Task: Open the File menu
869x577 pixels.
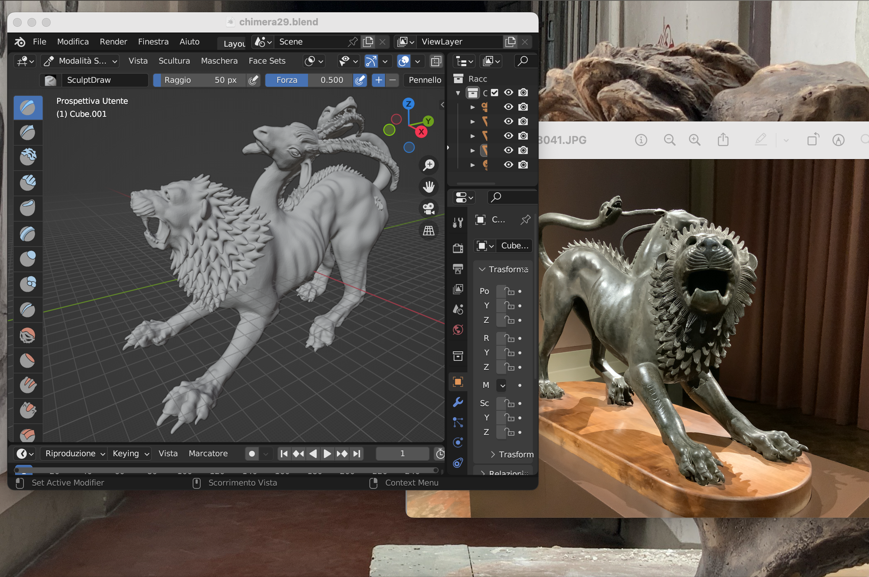Action: click(x=39, y=42)
